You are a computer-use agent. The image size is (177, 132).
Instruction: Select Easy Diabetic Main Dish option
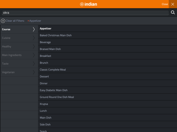[x=108, y=90]
